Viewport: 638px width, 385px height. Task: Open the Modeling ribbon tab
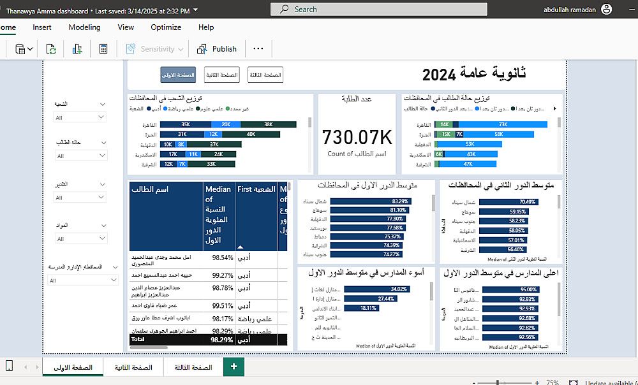[85, 27]
